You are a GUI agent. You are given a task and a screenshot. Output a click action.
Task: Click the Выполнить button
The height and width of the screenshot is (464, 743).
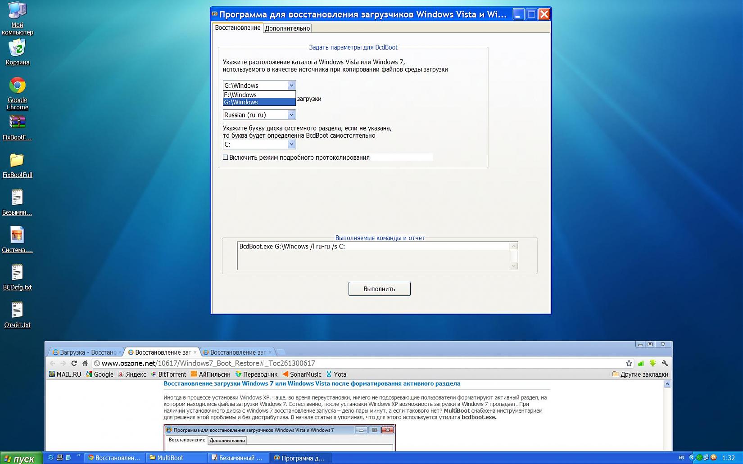pos(379,289)
